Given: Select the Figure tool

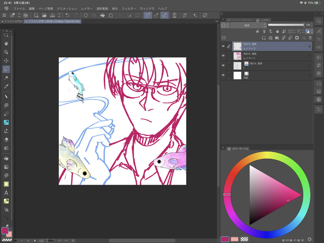Looking at the screenshot, I should pos(6,184).
